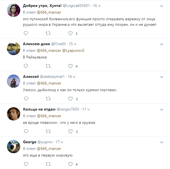Viewport: 170px width, 169px height.
Task: Like the tweet by sergio7603
Action: tap(70, 131)
